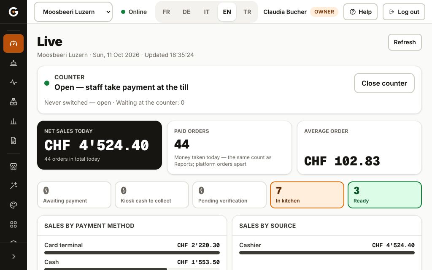Open the Net Sales Today card
The image size is (432, 270).
[100, 145]
